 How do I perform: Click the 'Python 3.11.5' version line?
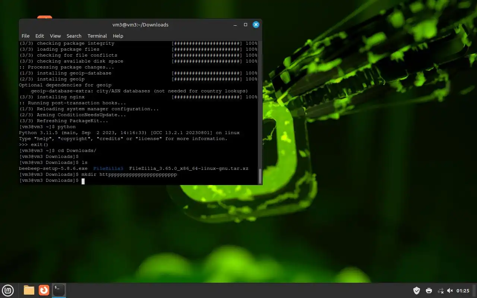pyautogui.click(x=129, y=133)
